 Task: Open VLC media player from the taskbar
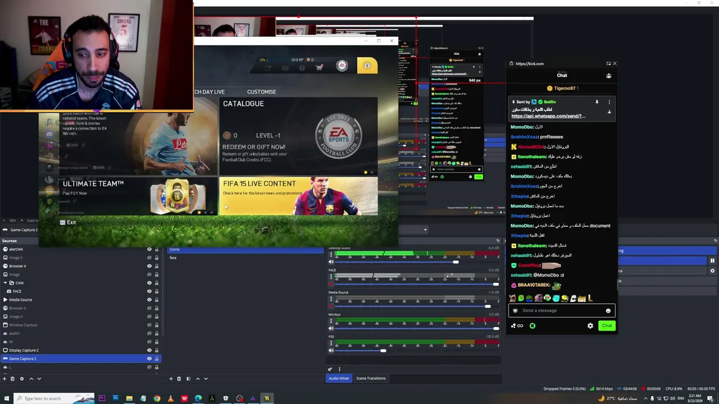click(170, 398)
